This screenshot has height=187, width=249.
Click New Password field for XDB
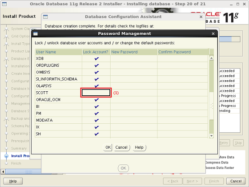point(134,58)
